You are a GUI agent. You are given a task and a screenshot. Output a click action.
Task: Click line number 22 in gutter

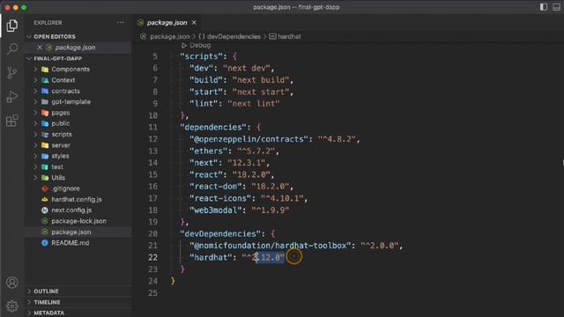152,257
